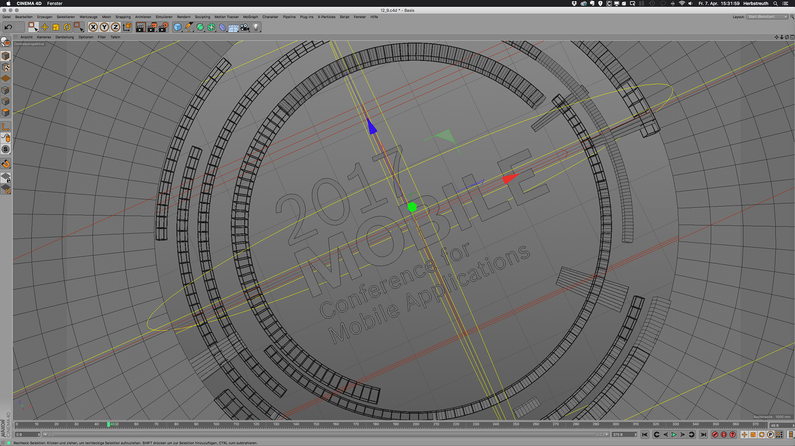Add a cube primitive object
795x446 pixels.
(178, 27)
